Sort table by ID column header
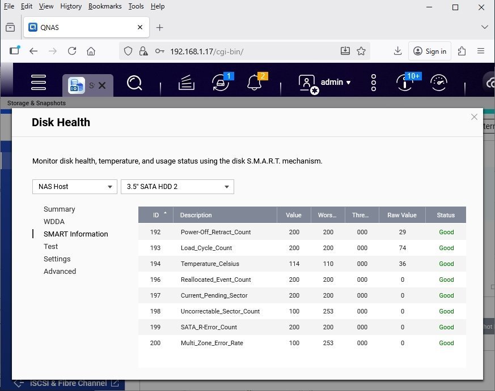Screen dimensions: 495x391 (x=156, y=215)
